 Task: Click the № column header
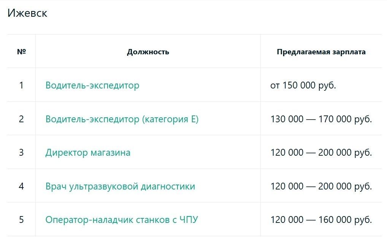(21, 52)
